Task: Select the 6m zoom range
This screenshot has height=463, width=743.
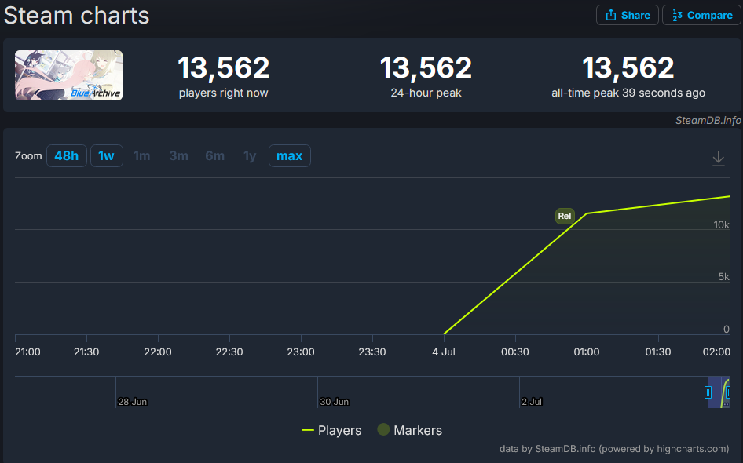Action: pyautogui.click(x=214, y=155)
